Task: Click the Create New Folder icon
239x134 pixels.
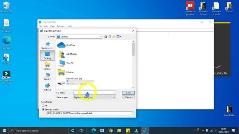Action: point(114,37)
